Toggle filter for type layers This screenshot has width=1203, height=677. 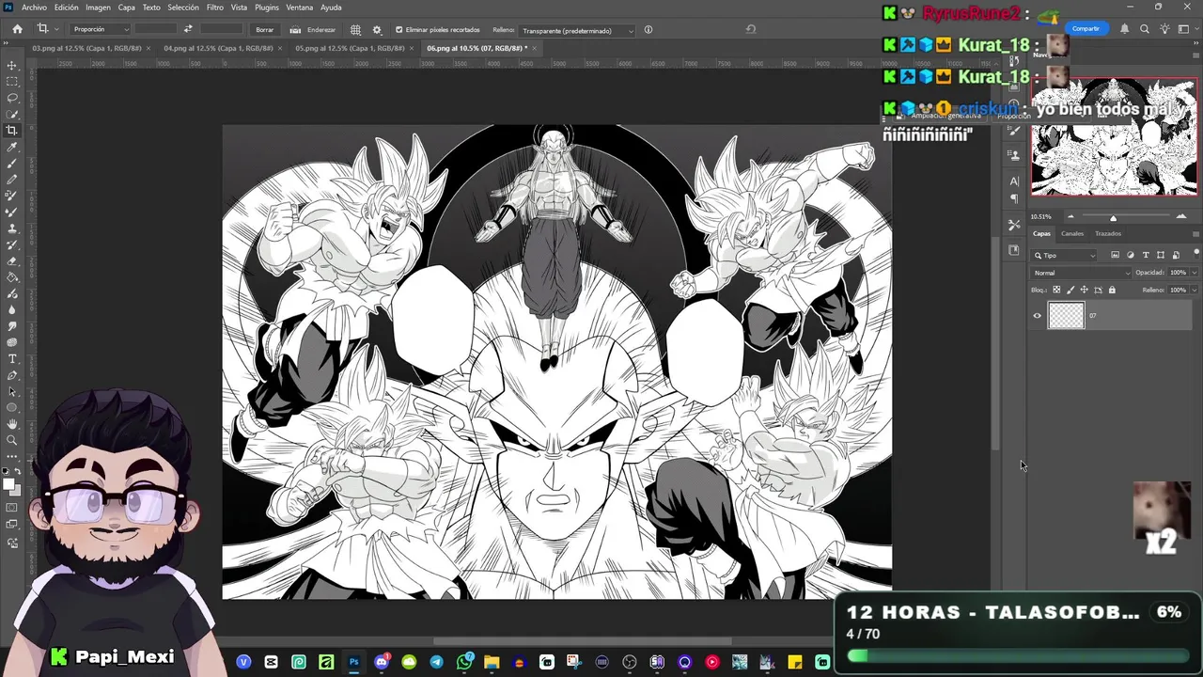point(1146,255)
